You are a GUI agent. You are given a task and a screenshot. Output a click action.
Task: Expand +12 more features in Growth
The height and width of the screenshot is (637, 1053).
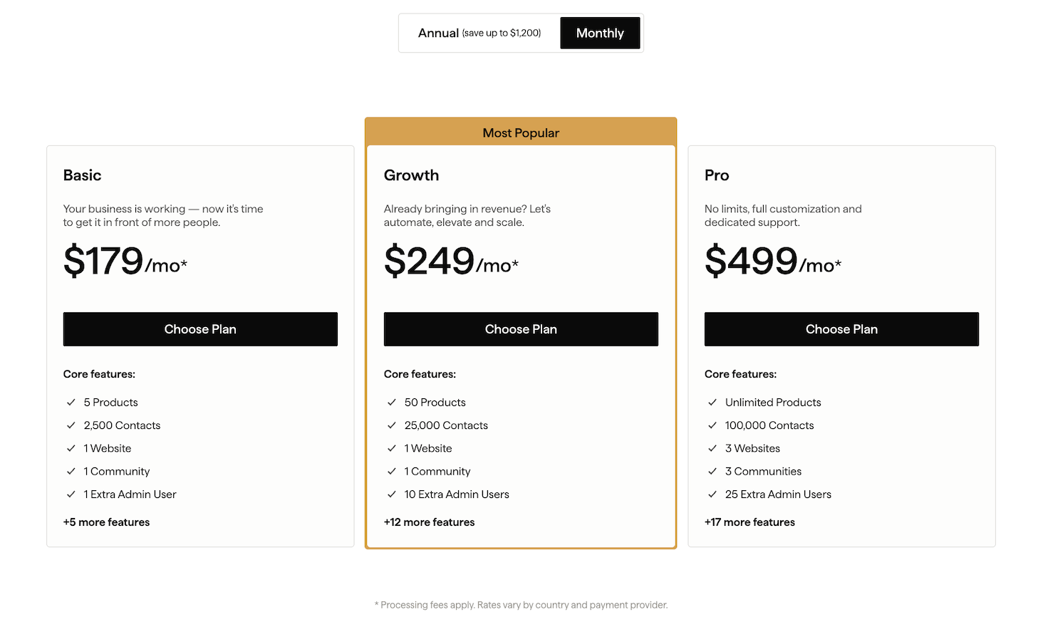(429, 522)
